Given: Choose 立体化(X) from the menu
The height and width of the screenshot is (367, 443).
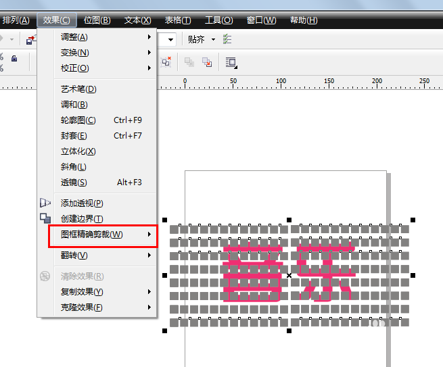Looking at the screenshot, I should (x=105, y=151).
